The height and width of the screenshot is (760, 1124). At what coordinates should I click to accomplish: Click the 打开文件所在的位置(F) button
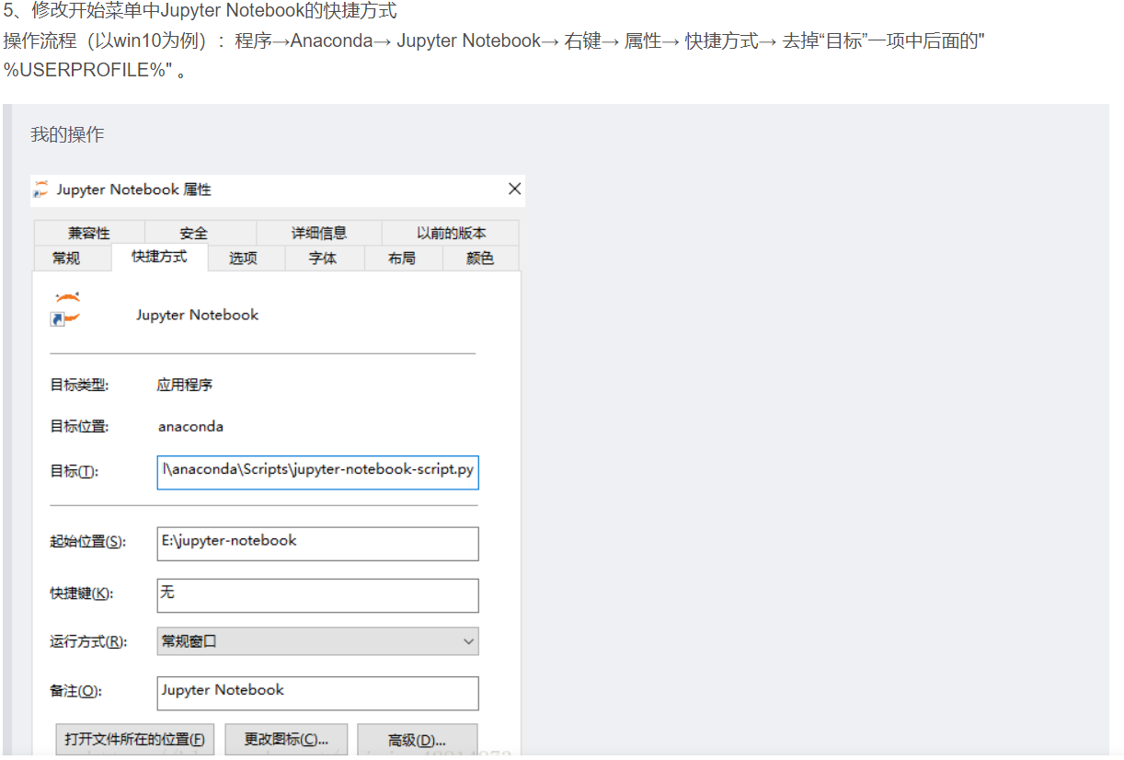coord(134,740)
